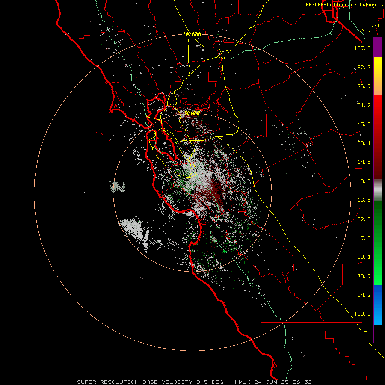Select the -94.2 velocity scale value
Image resolution: width=385 pixels, height=385 pixels.
pyautogui.click(x=362, y=295)
